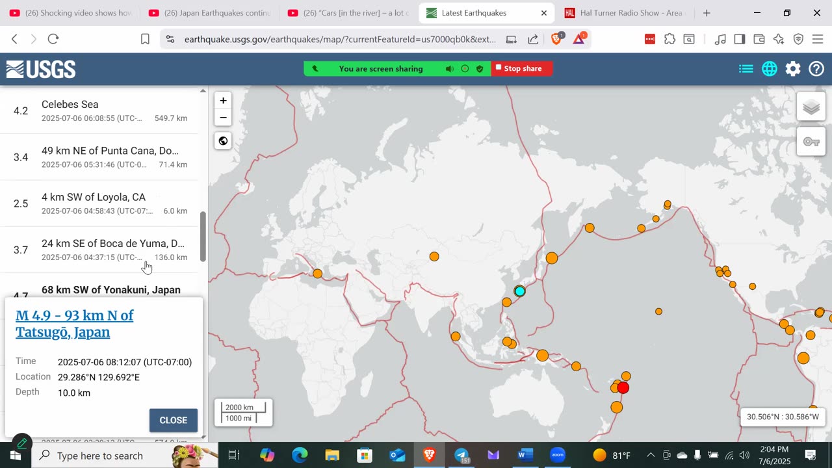The image size is (832, 468).
Task: Switch to the Japan Earthquakes YouTube tab
Action: 210,13
